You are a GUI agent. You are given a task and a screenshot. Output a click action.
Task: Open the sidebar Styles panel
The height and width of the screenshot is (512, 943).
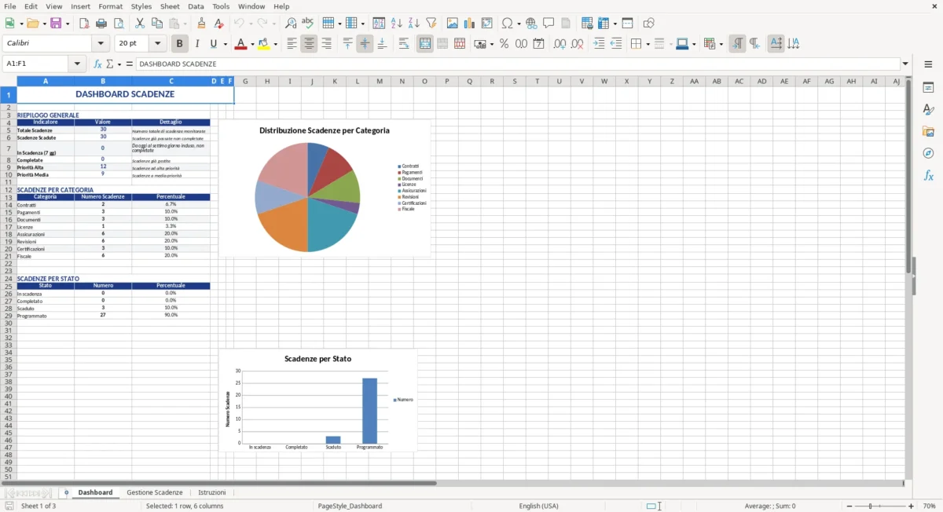tap(928, 109)
